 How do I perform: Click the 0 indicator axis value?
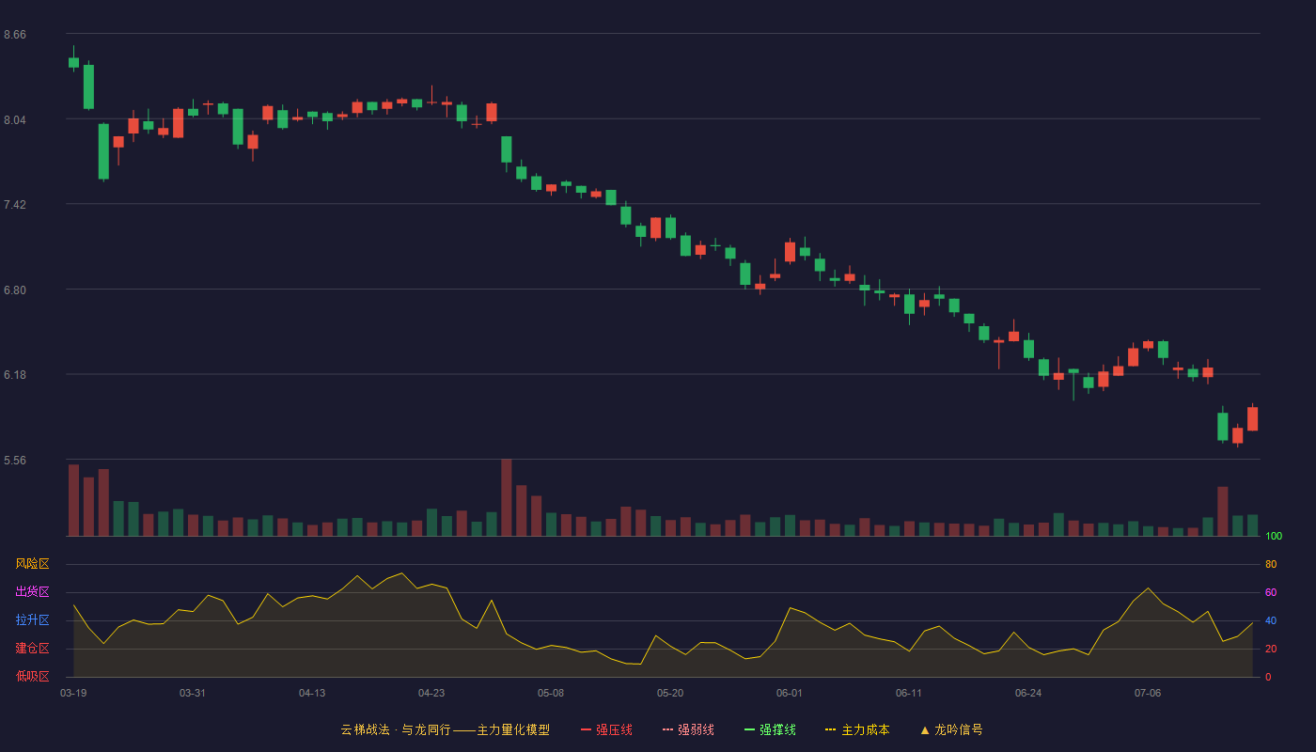tap(1268, 677)
